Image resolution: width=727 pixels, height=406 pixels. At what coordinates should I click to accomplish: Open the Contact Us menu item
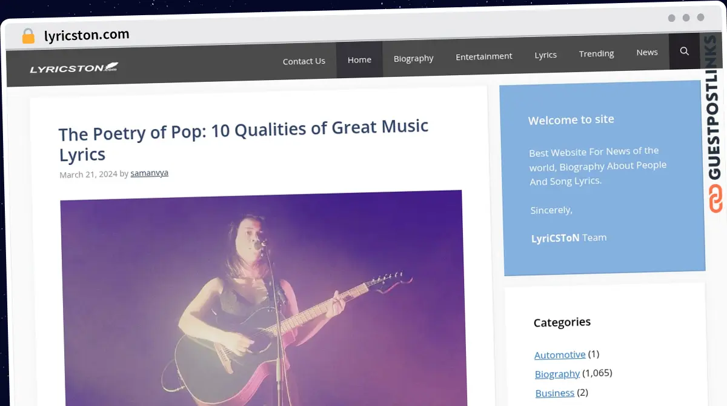[x=304, y=61]
